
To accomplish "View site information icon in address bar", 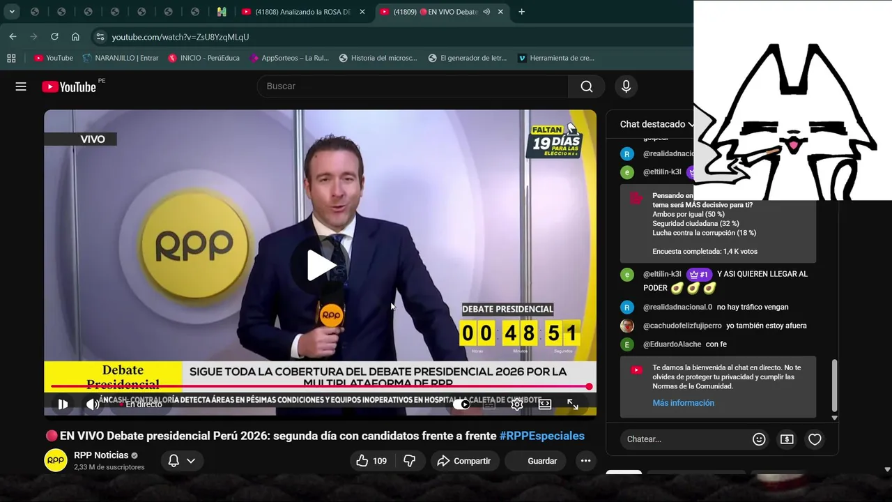I will click(100, 37).
